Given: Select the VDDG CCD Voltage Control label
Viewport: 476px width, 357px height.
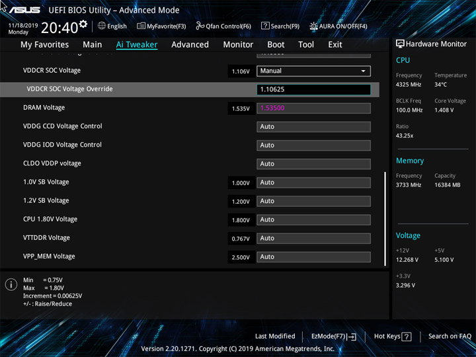Looking at the screenshot, I should coord(63,126).
